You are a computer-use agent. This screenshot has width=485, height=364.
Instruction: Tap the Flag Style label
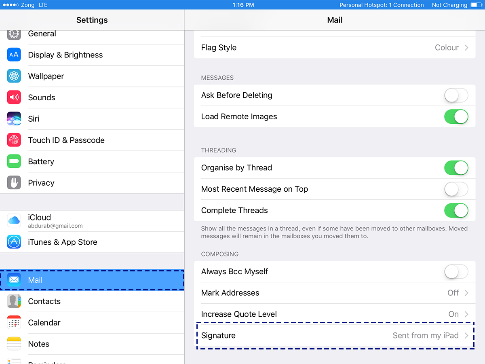(x=219, y=48)
